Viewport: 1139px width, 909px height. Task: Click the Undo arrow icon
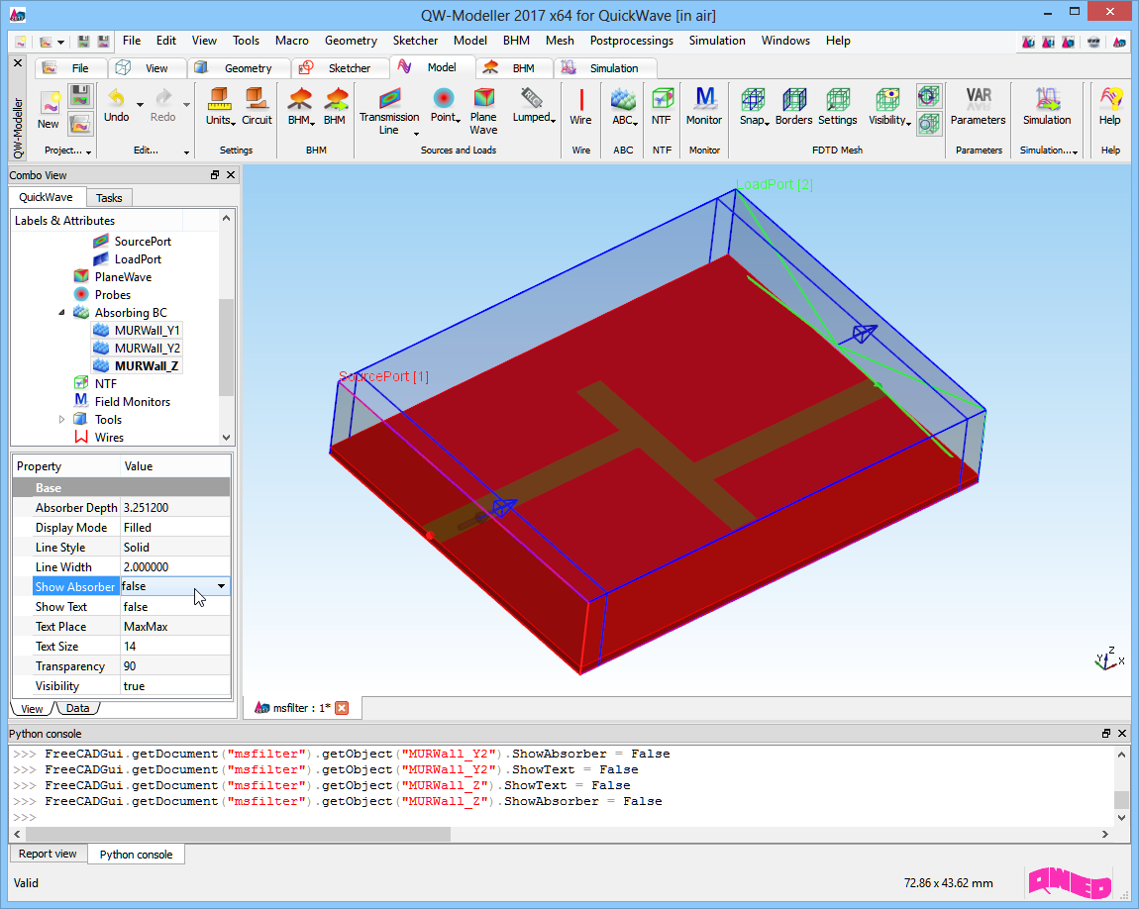click(116, 97)
